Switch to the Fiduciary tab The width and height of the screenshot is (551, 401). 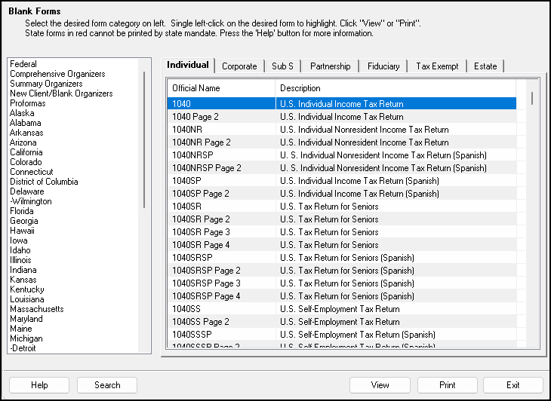[x=383, y=66]
